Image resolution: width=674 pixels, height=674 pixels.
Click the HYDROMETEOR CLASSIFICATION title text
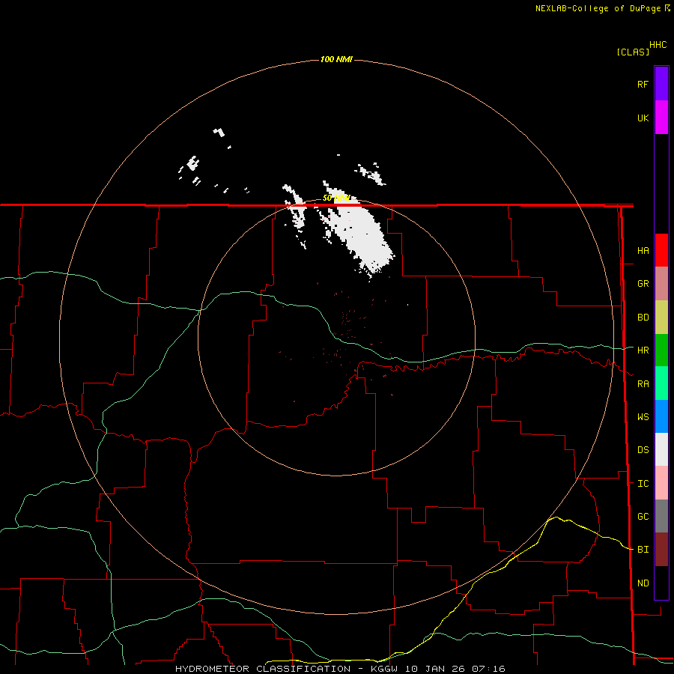(x=263, y=669)
